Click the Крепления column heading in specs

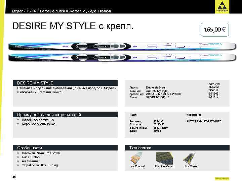click(194, 115)
